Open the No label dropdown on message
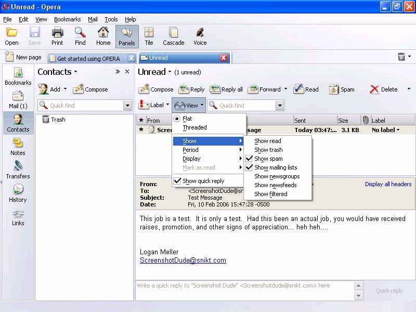Viewport: 416px width, 312px height. click(386, 130)
